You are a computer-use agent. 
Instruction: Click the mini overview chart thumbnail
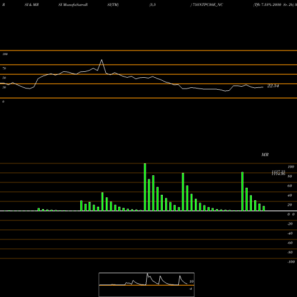click(147, 285)
